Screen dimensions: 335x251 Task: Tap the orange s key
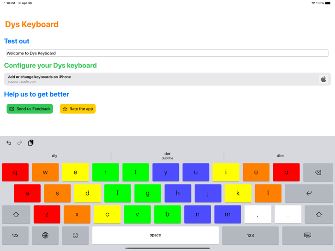(x=57, y=193)
